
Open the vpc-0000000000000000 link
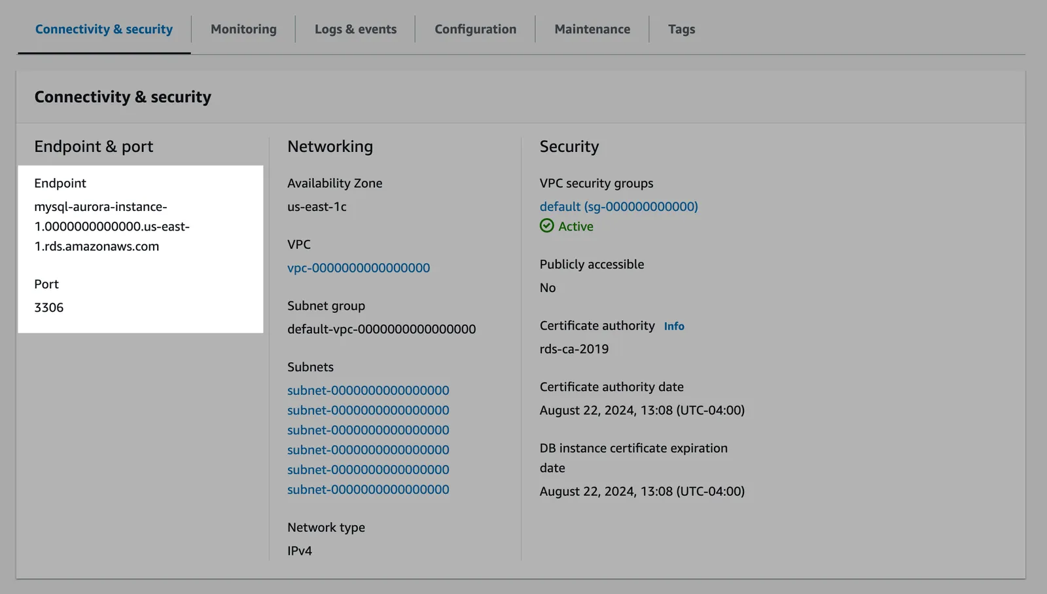coord(359,267)
